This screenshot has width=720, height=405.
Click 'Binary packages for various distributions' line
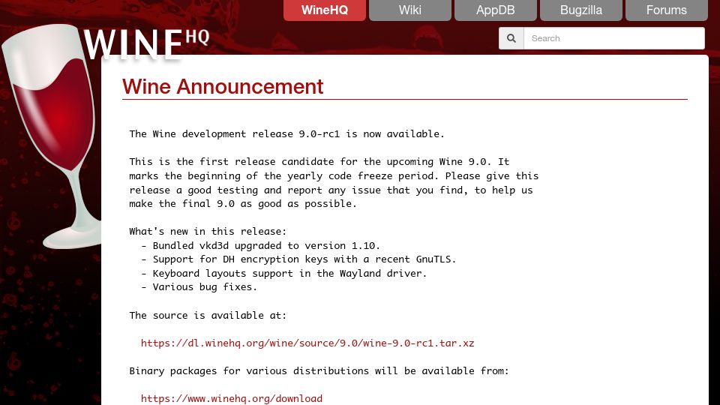pos(319,371)
